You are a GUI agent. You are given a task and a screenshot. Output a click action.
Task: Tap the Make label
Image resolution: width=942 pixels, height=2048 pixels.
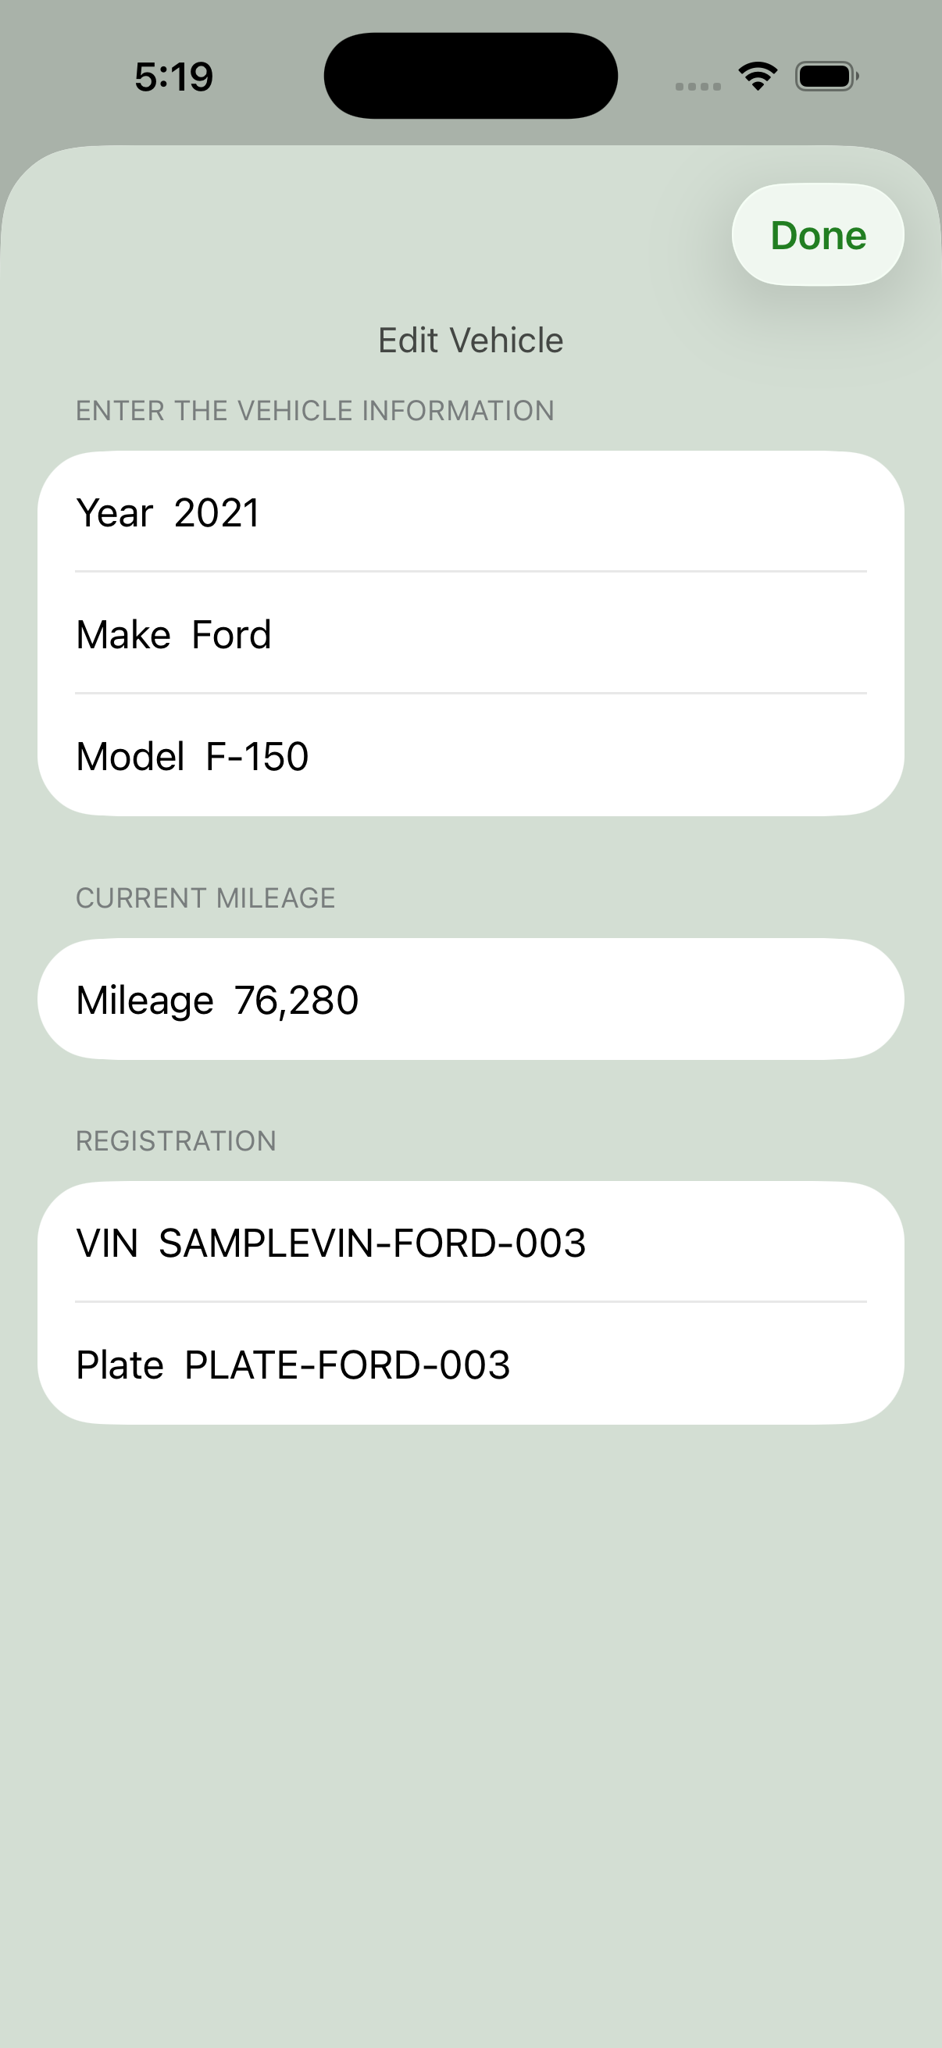(123, 634)
